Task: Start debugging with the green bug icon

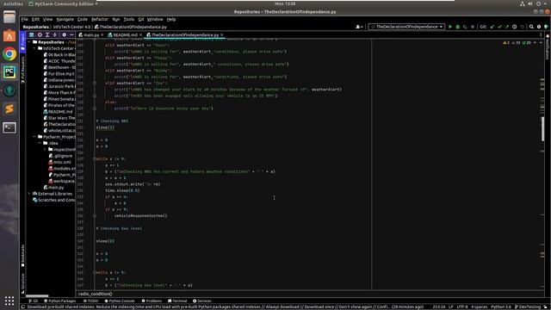Action: pos(457,27)
